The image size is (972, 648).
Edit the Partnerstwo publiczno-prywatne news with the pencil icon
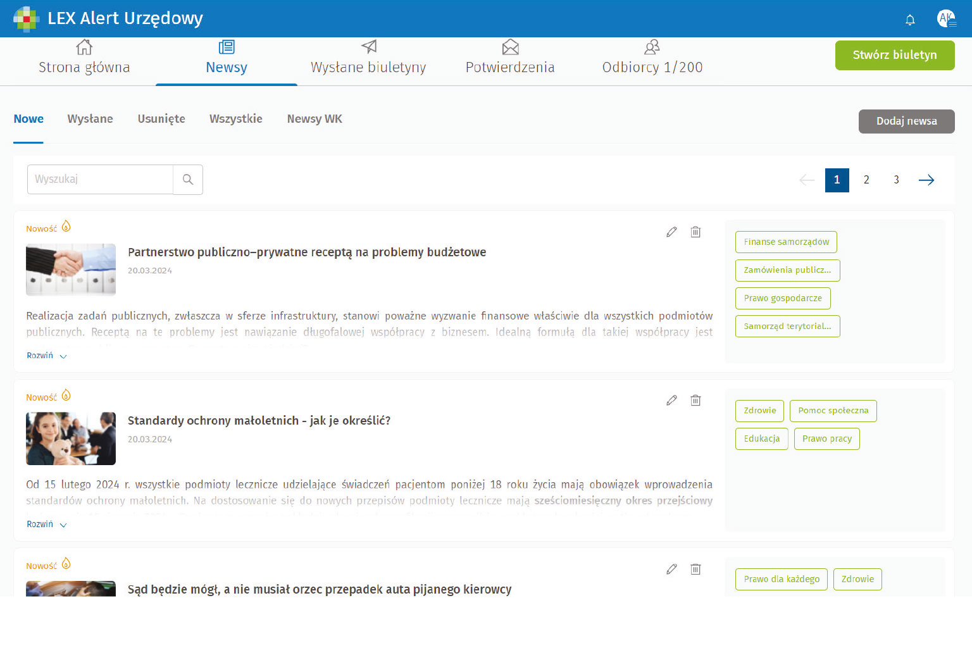tap(671, 232)
